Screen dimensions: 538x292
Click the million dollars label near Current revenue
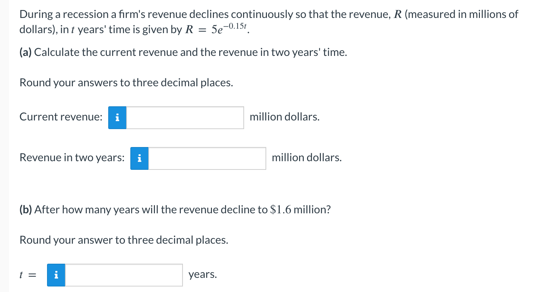click(x=284, y=117)
